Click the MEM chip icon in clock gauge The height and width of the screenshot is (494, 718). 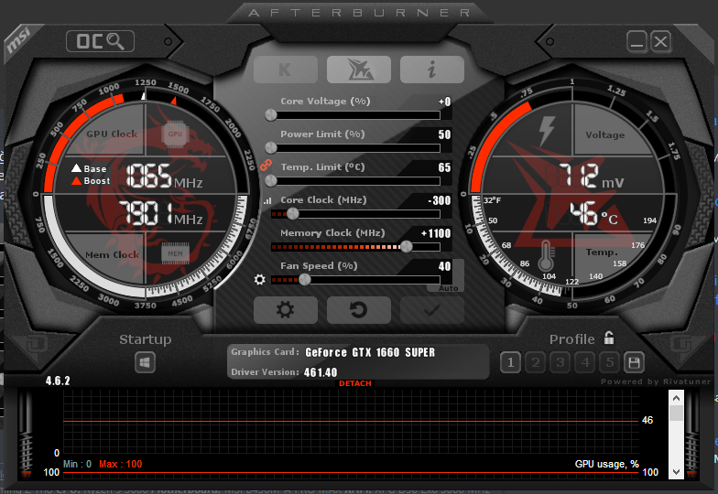(x=175, y=253)
